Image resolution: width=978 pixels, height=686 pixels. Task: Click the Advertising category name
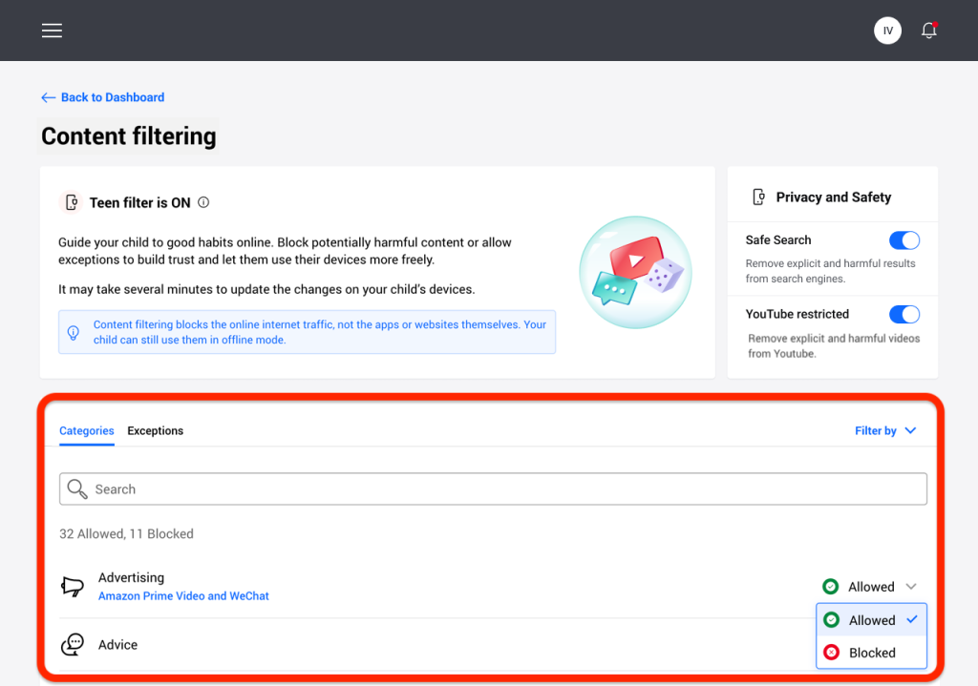click(x=131, y=577)
